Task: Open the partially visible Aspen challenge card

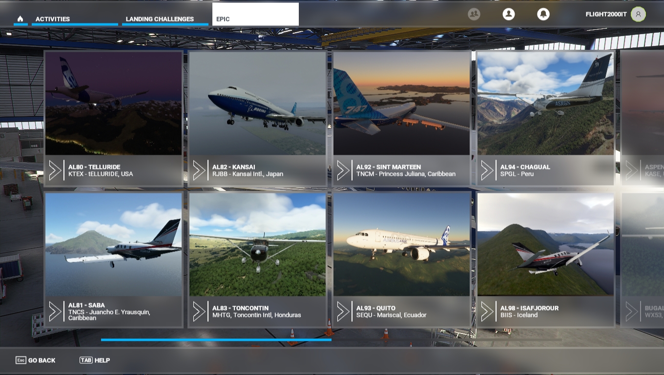Action: click(643, 118)
